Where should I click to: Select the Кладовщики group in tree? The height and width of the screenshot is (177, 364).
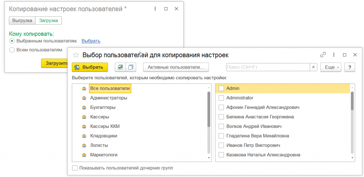point(103,136)
